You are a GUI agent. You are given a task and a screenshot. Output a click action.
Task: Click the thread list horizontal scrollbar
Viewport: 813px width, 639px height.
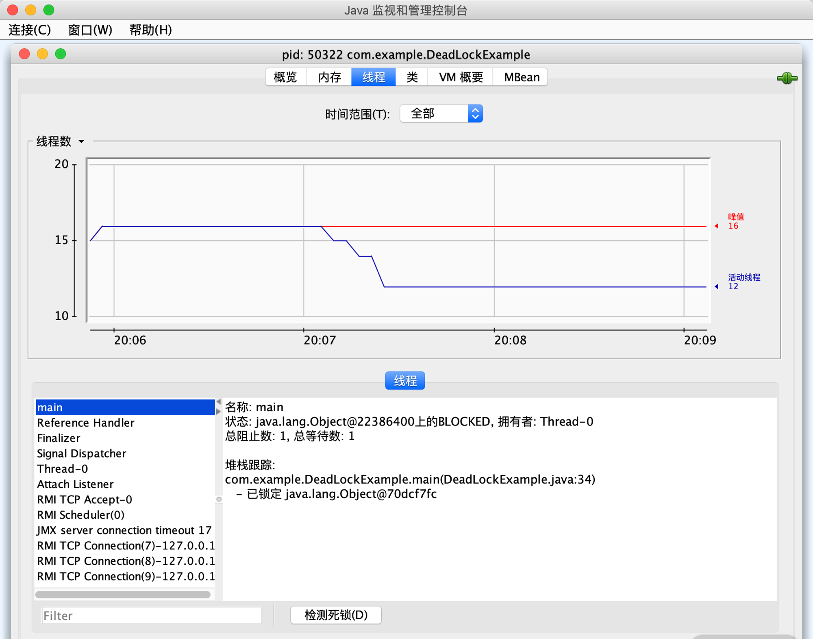(123, 595)
